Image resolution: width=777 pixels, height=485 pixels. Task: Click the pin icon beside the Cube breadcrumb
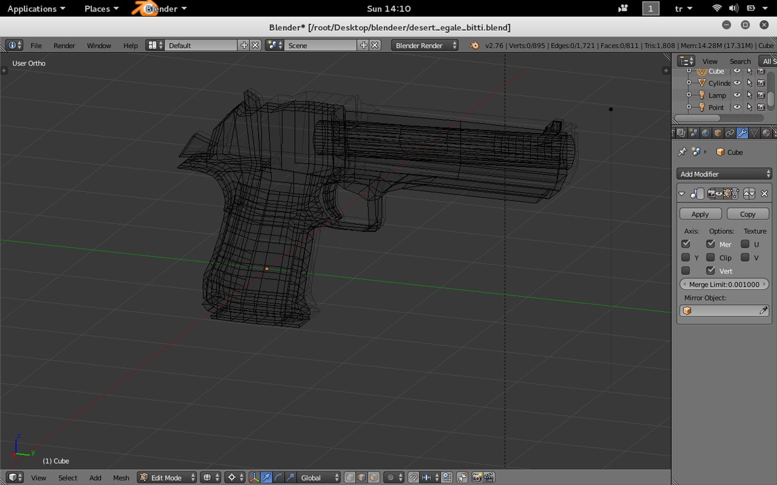pyautogui.click(x=682, y=152)
